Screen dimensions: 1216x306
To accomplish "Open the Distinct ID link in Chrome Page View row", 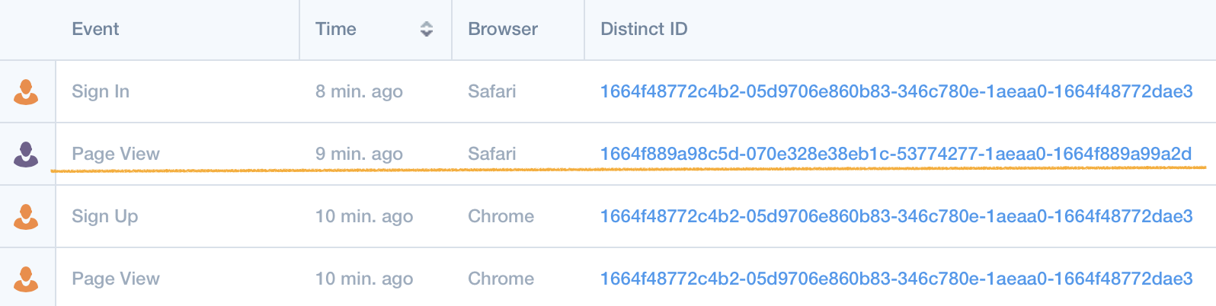I will click(896, 279).
